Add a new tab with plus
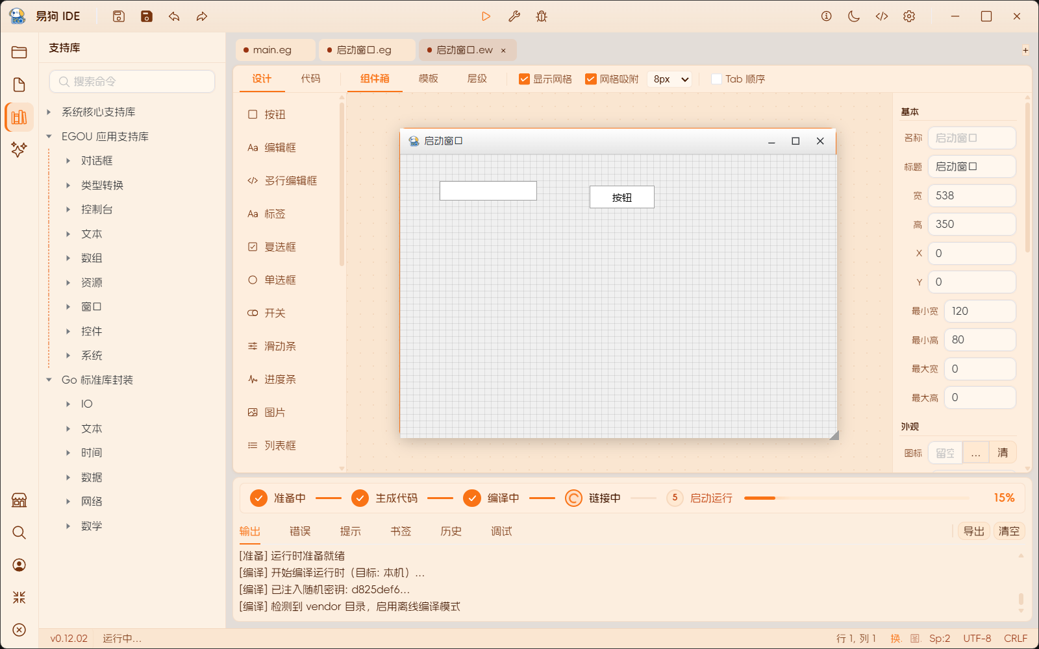Image resolution: width=1039 pixels, height=649 pixels. 1025,50
